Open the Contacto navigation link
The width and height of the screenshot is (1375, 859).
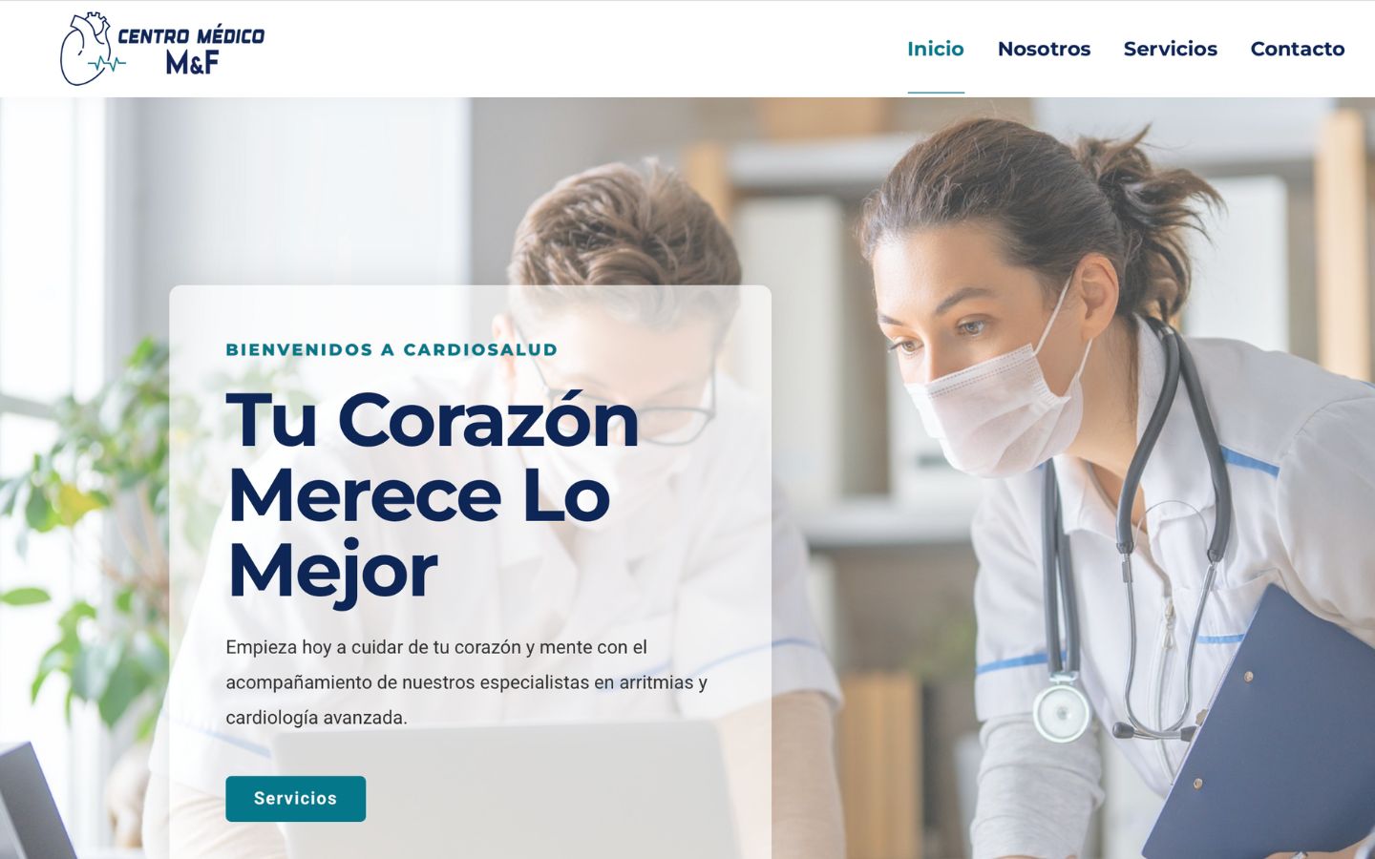click(x=1297, y=49)
